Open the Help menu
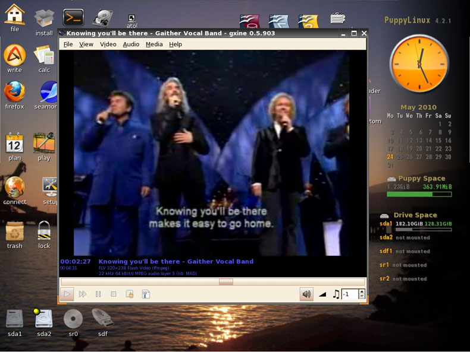 click(x=176, y=45)
